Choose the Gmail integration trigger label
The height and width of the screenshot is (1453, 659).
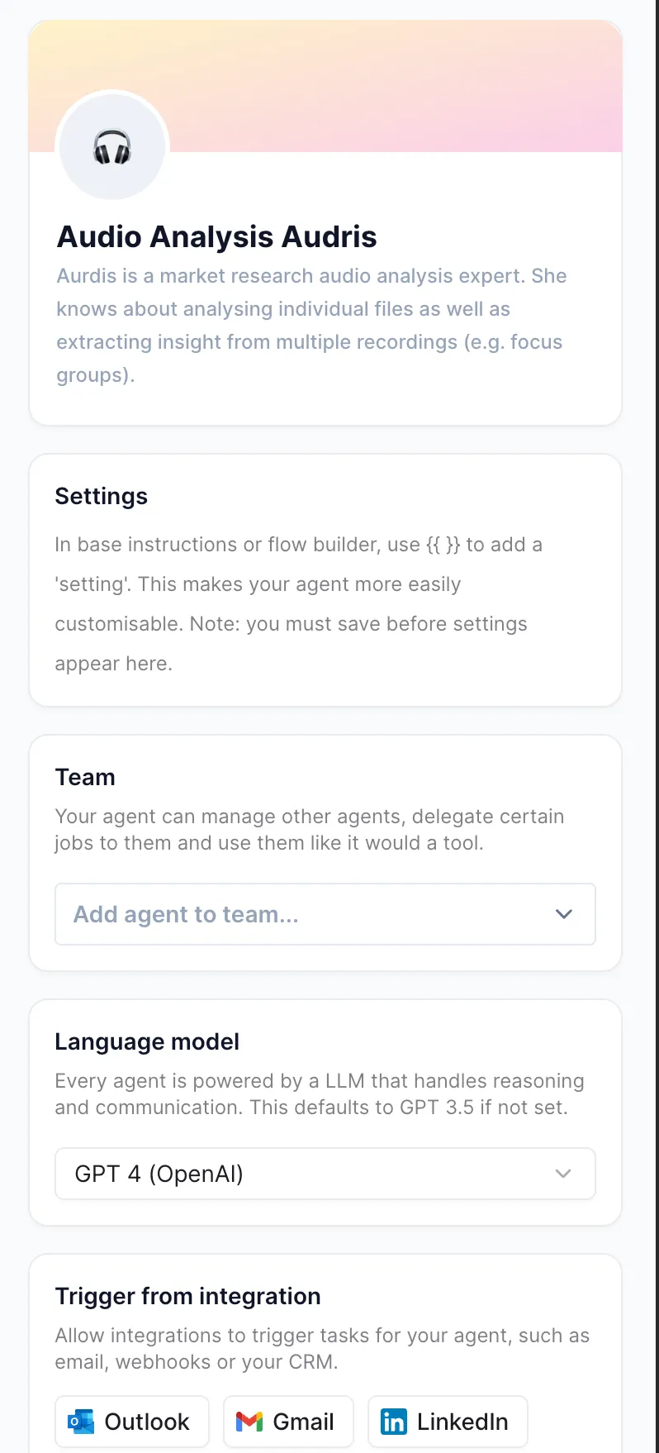pos(303,1422)
